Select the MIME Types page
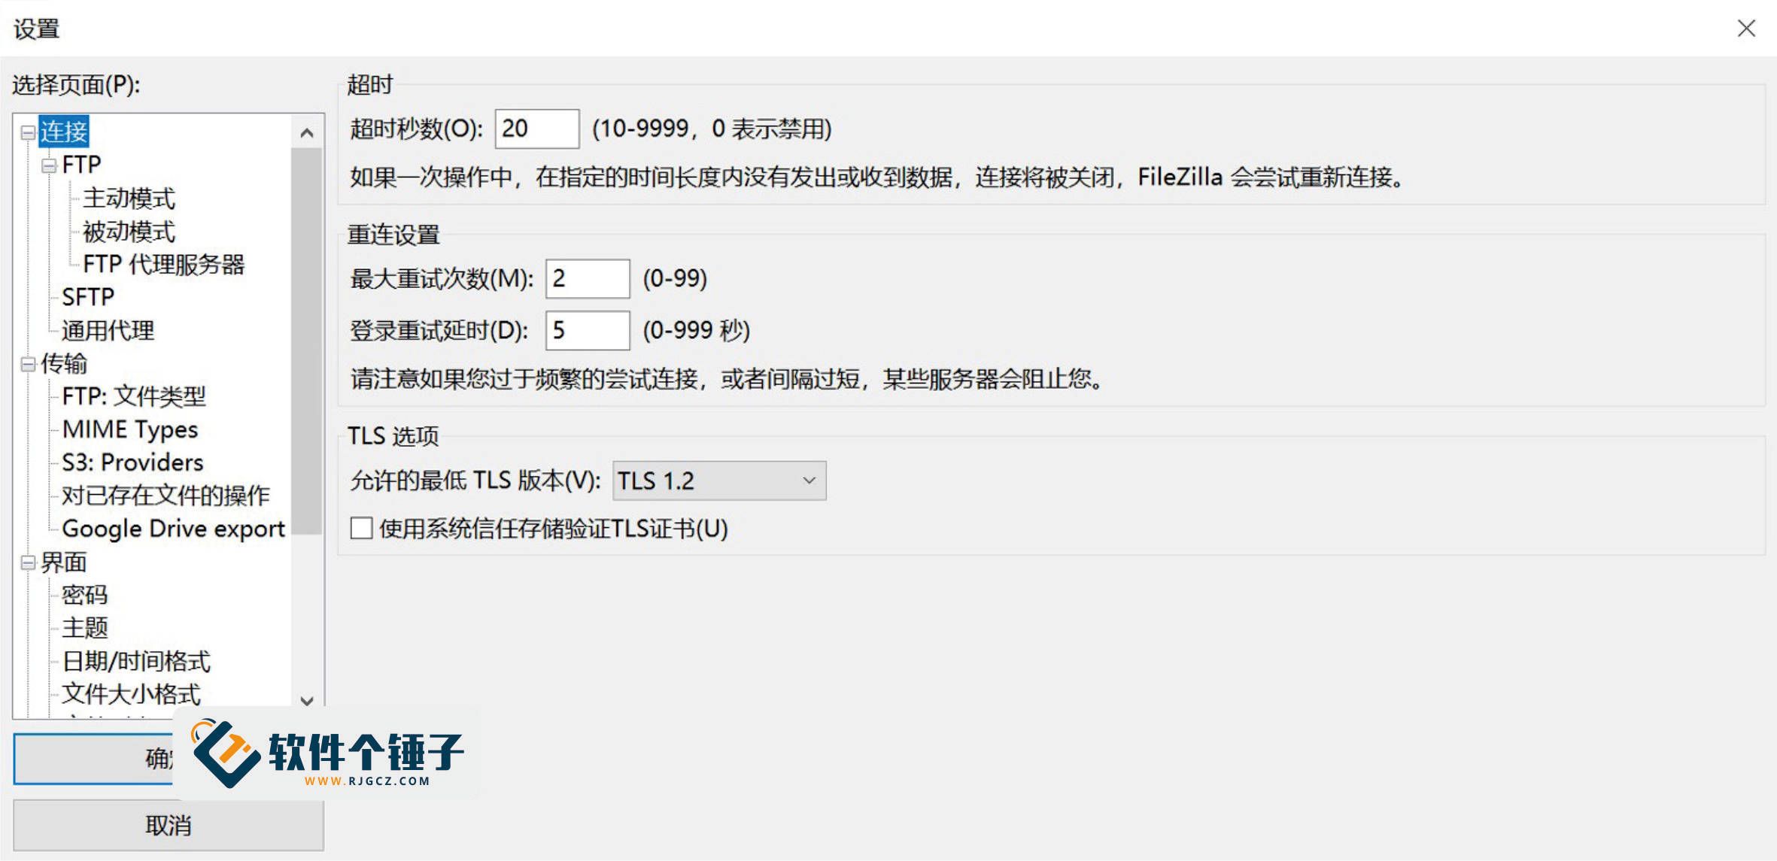The width and height of the screenshot is (1777, 861). (129, 429)
